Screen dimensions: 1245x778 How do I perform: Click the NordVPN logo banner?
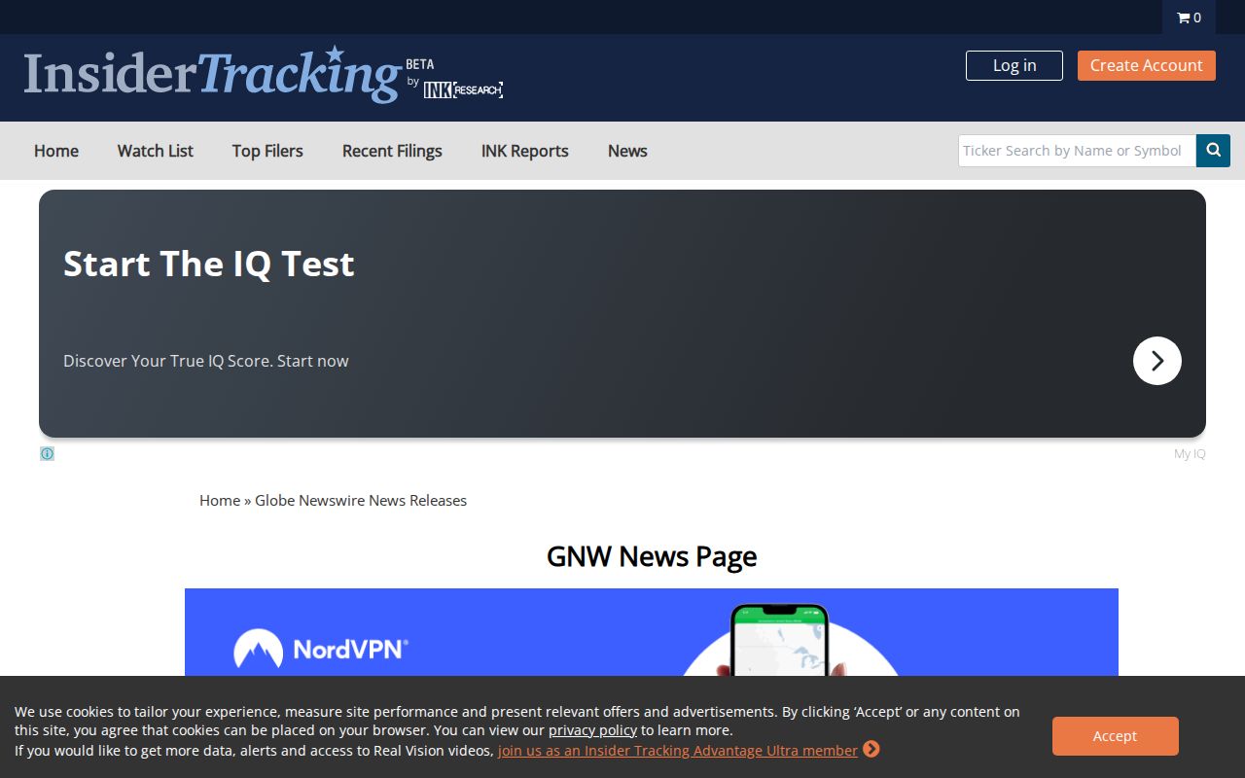pos(321,649)
